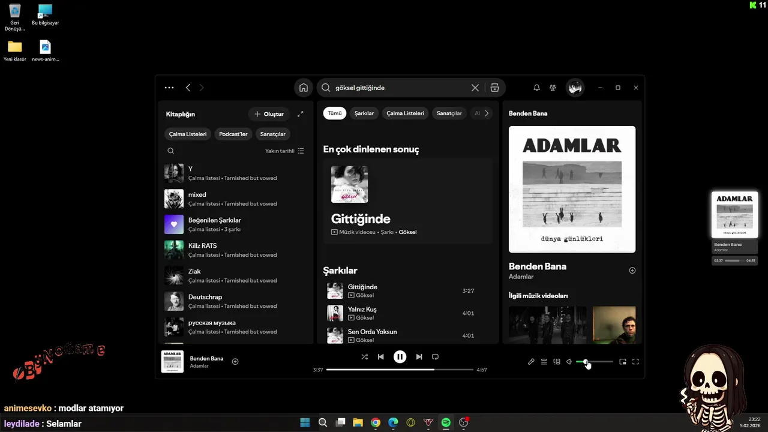Image resolution: width=768 pixels, height=432 pixels.
Task: Open the notifications bell
Action: pyautogui.click(x=536, y=88)
